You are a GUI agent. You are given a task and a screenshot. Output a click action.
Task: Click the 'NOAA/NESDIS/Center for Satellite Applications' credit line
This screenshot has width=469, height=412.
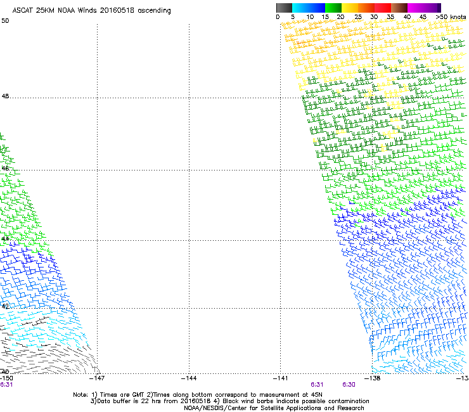[x=274, y=408]
